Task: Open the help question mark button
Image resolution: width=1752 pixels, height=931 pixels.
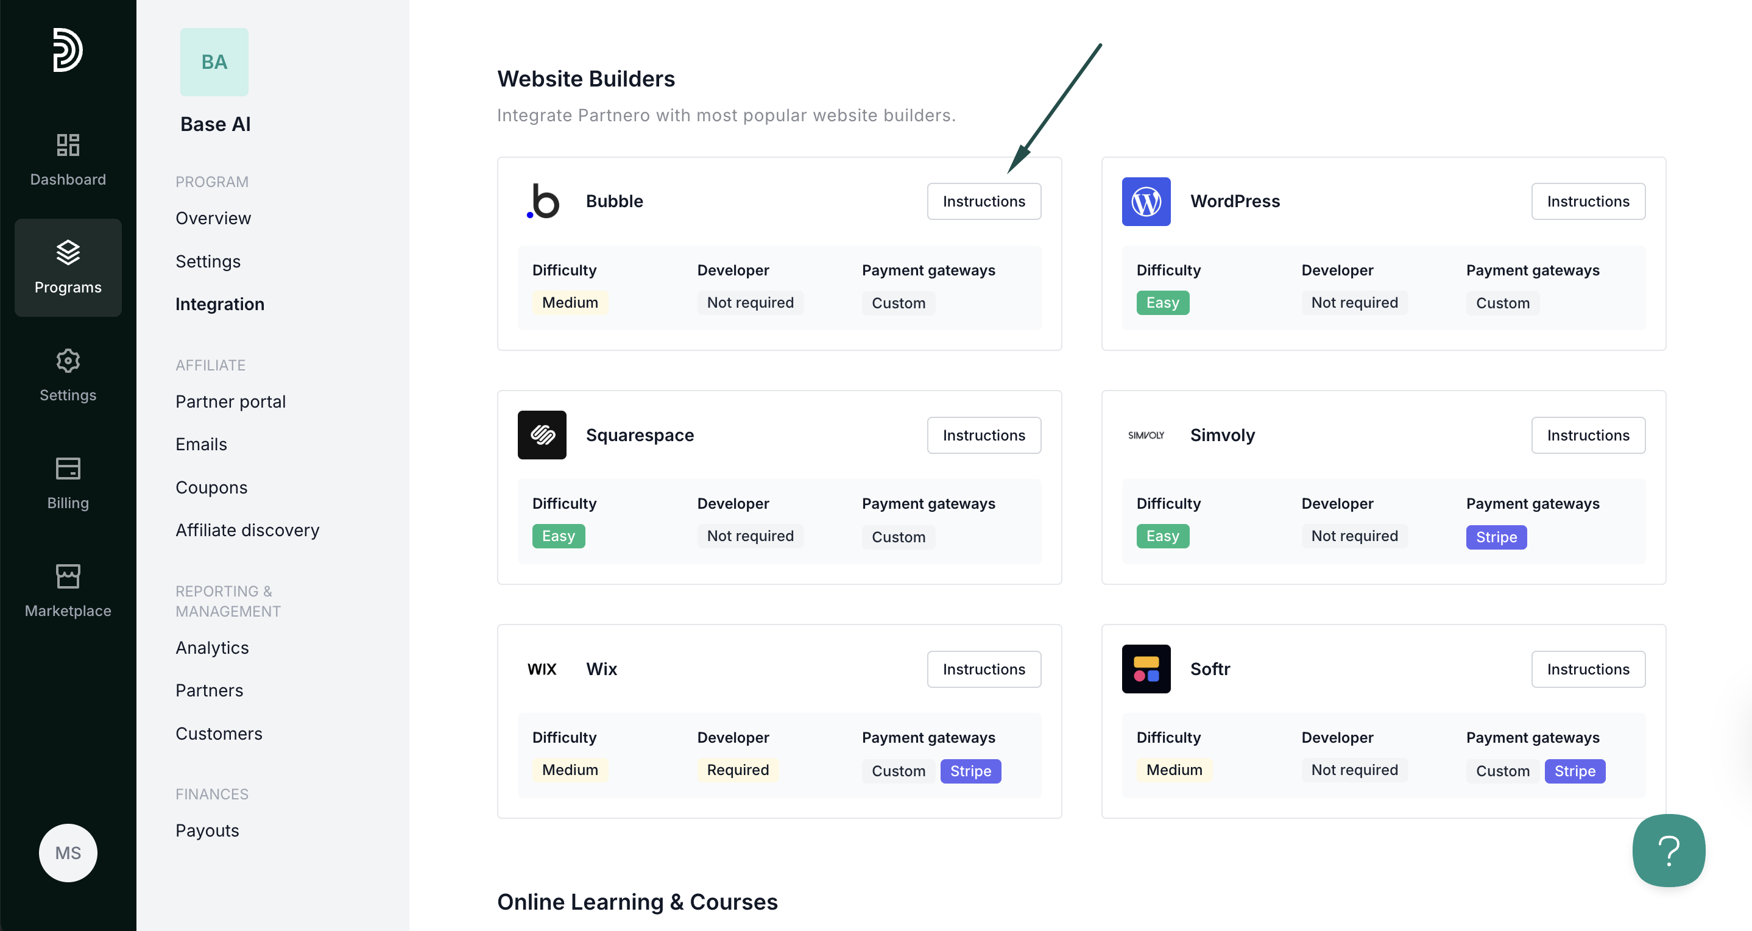Action: pyautogui.click(x=1669, y=851)
